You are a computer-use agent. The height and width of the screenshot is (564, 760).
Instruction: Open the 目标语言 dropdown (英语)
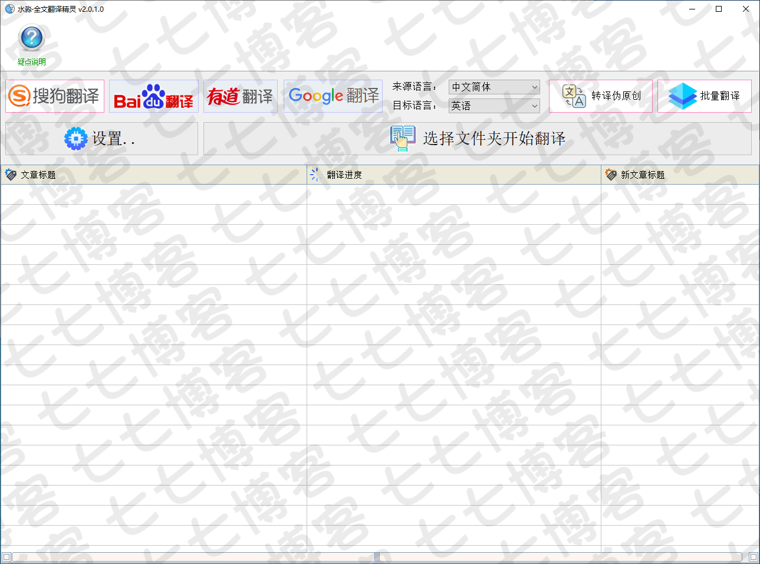click(x=494, y=106)
